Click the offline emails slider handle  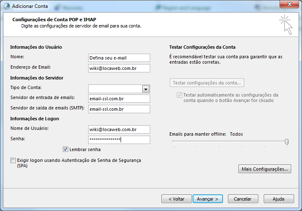pos(287,142)
